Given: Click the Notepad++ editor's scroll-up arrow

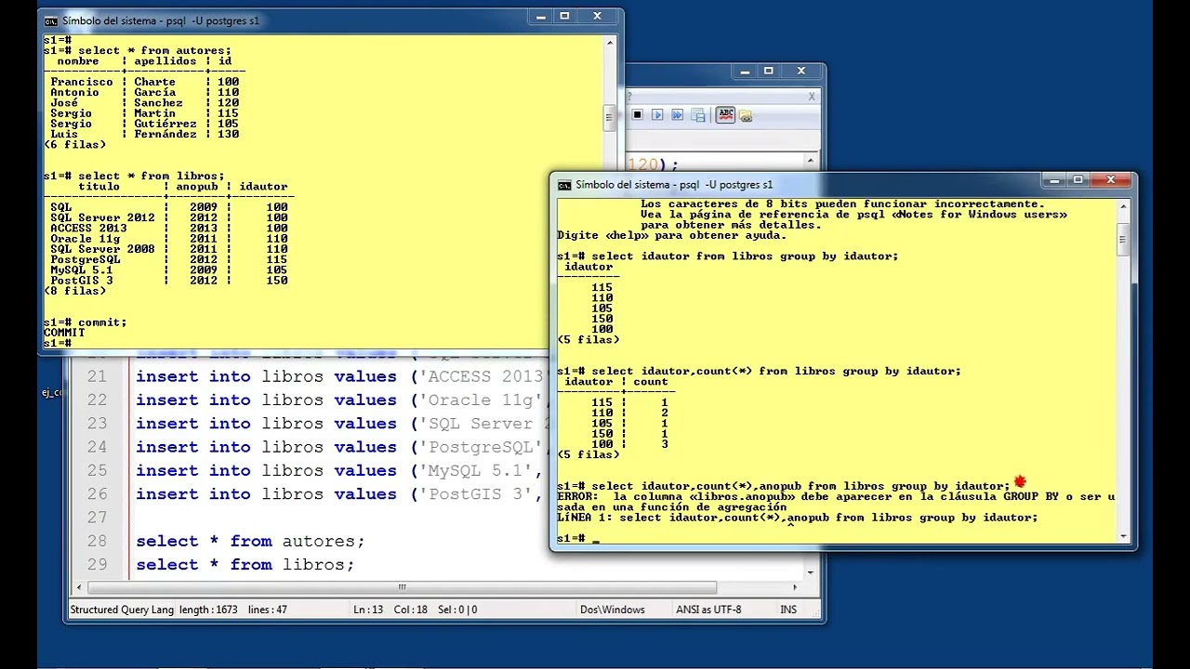Looking at the screenshot, I should coord(811,162).
